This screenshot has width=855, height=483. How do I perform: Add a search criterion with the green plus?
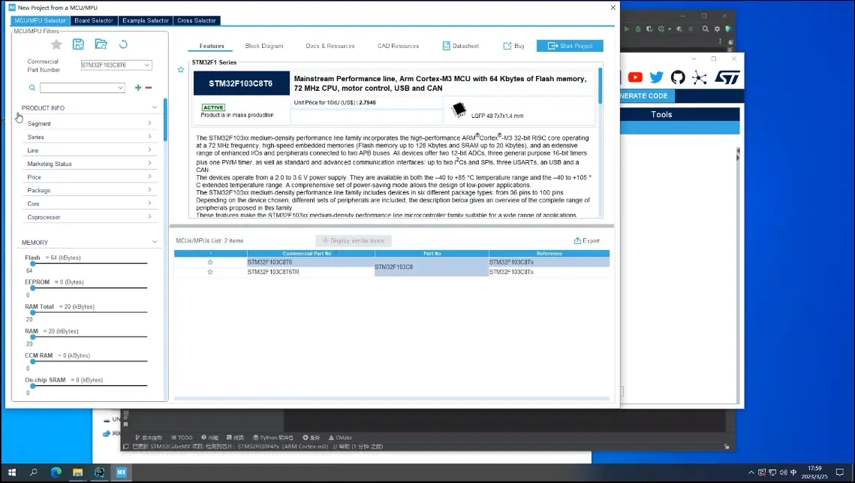[138, 87]
